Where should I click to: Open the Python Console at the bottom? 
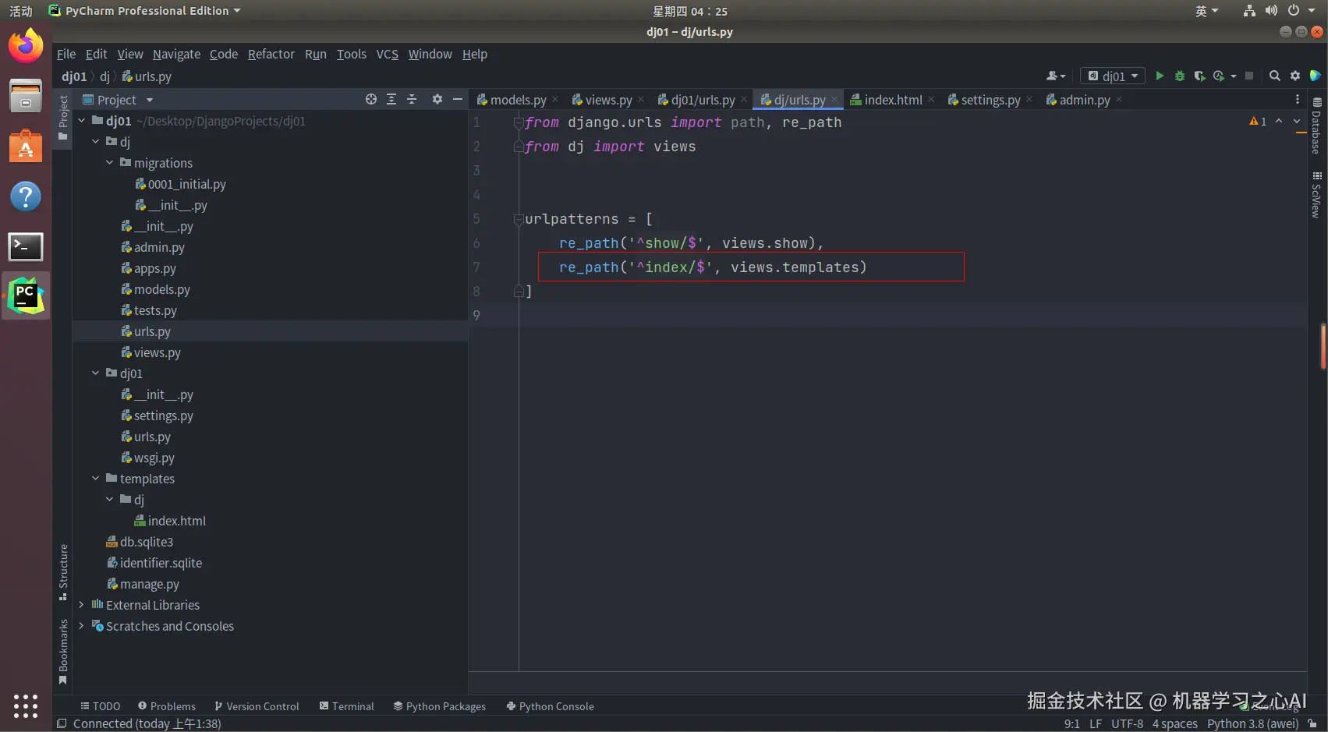550,706
